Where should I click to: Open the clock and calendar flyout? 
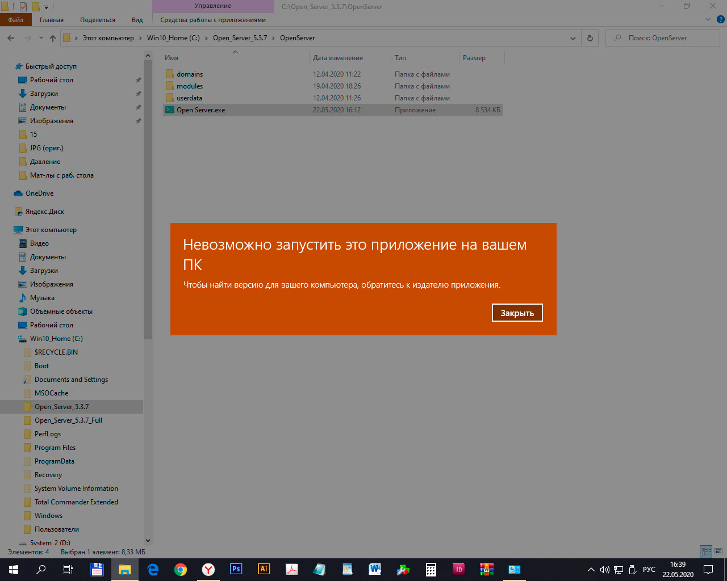pyautogui.click(x=678, y=570)
